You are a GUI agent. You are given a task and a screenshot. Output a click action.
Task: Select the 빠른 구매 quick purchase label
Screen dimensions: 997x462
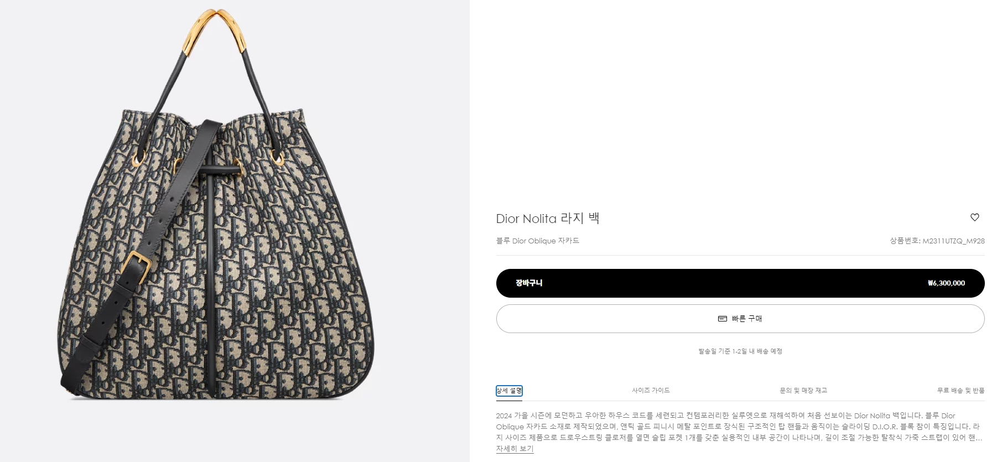pyautogui.click(x=747, y=319)
